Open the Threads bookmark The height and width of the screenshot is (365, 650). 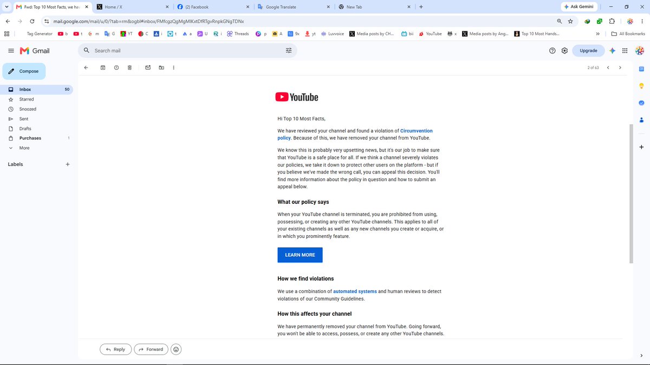click(x=238, y=34)
